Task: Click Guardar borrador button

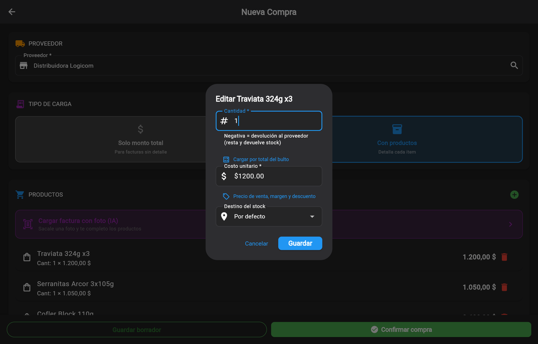Action: (x=137, y=329)
